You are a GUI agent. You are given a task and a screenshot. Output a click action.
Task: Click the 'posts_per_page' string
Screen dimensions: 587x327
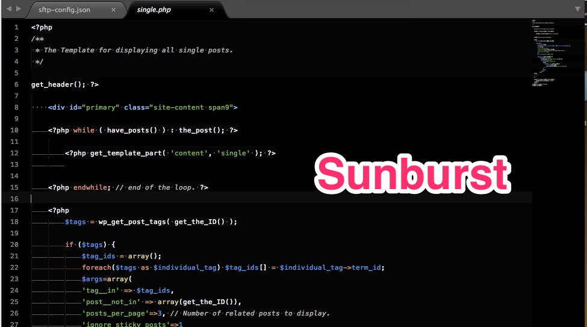click(x=116, y=313)
